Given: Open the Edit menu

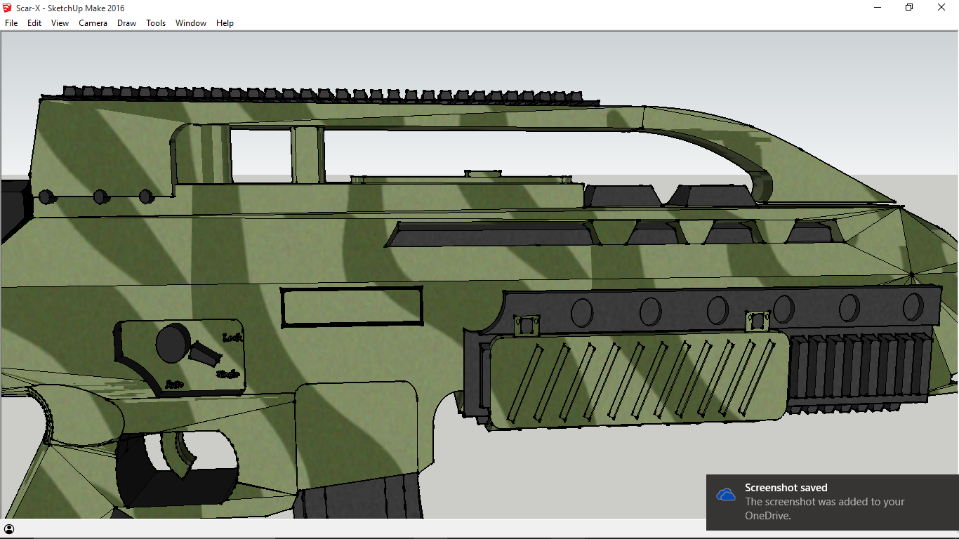Looking at the screenshot, I should pyautogui.click(x=33, y=22).
